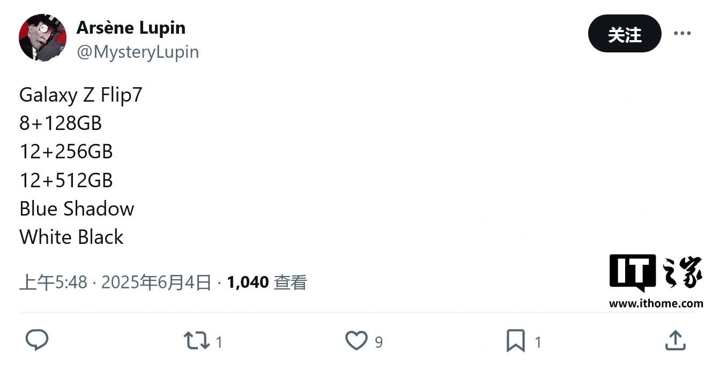Viewport: 712px width, 368px height.
Task: Open the Arsène Lupin profile avatar
Action: tap(42, 38)
